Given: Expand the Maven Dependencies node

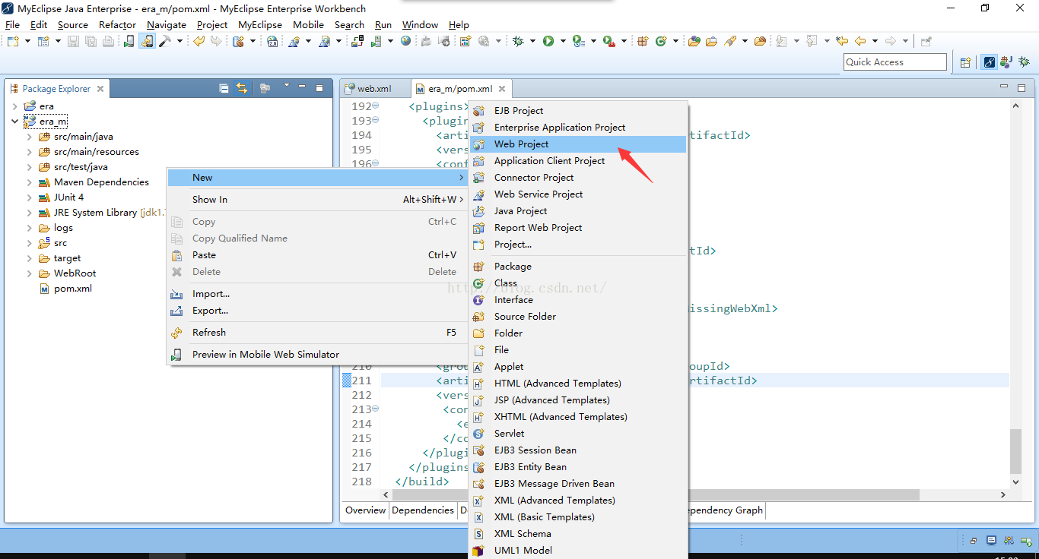Looking at the screenshot, I should pyautogui.click(x=29, y=182).
